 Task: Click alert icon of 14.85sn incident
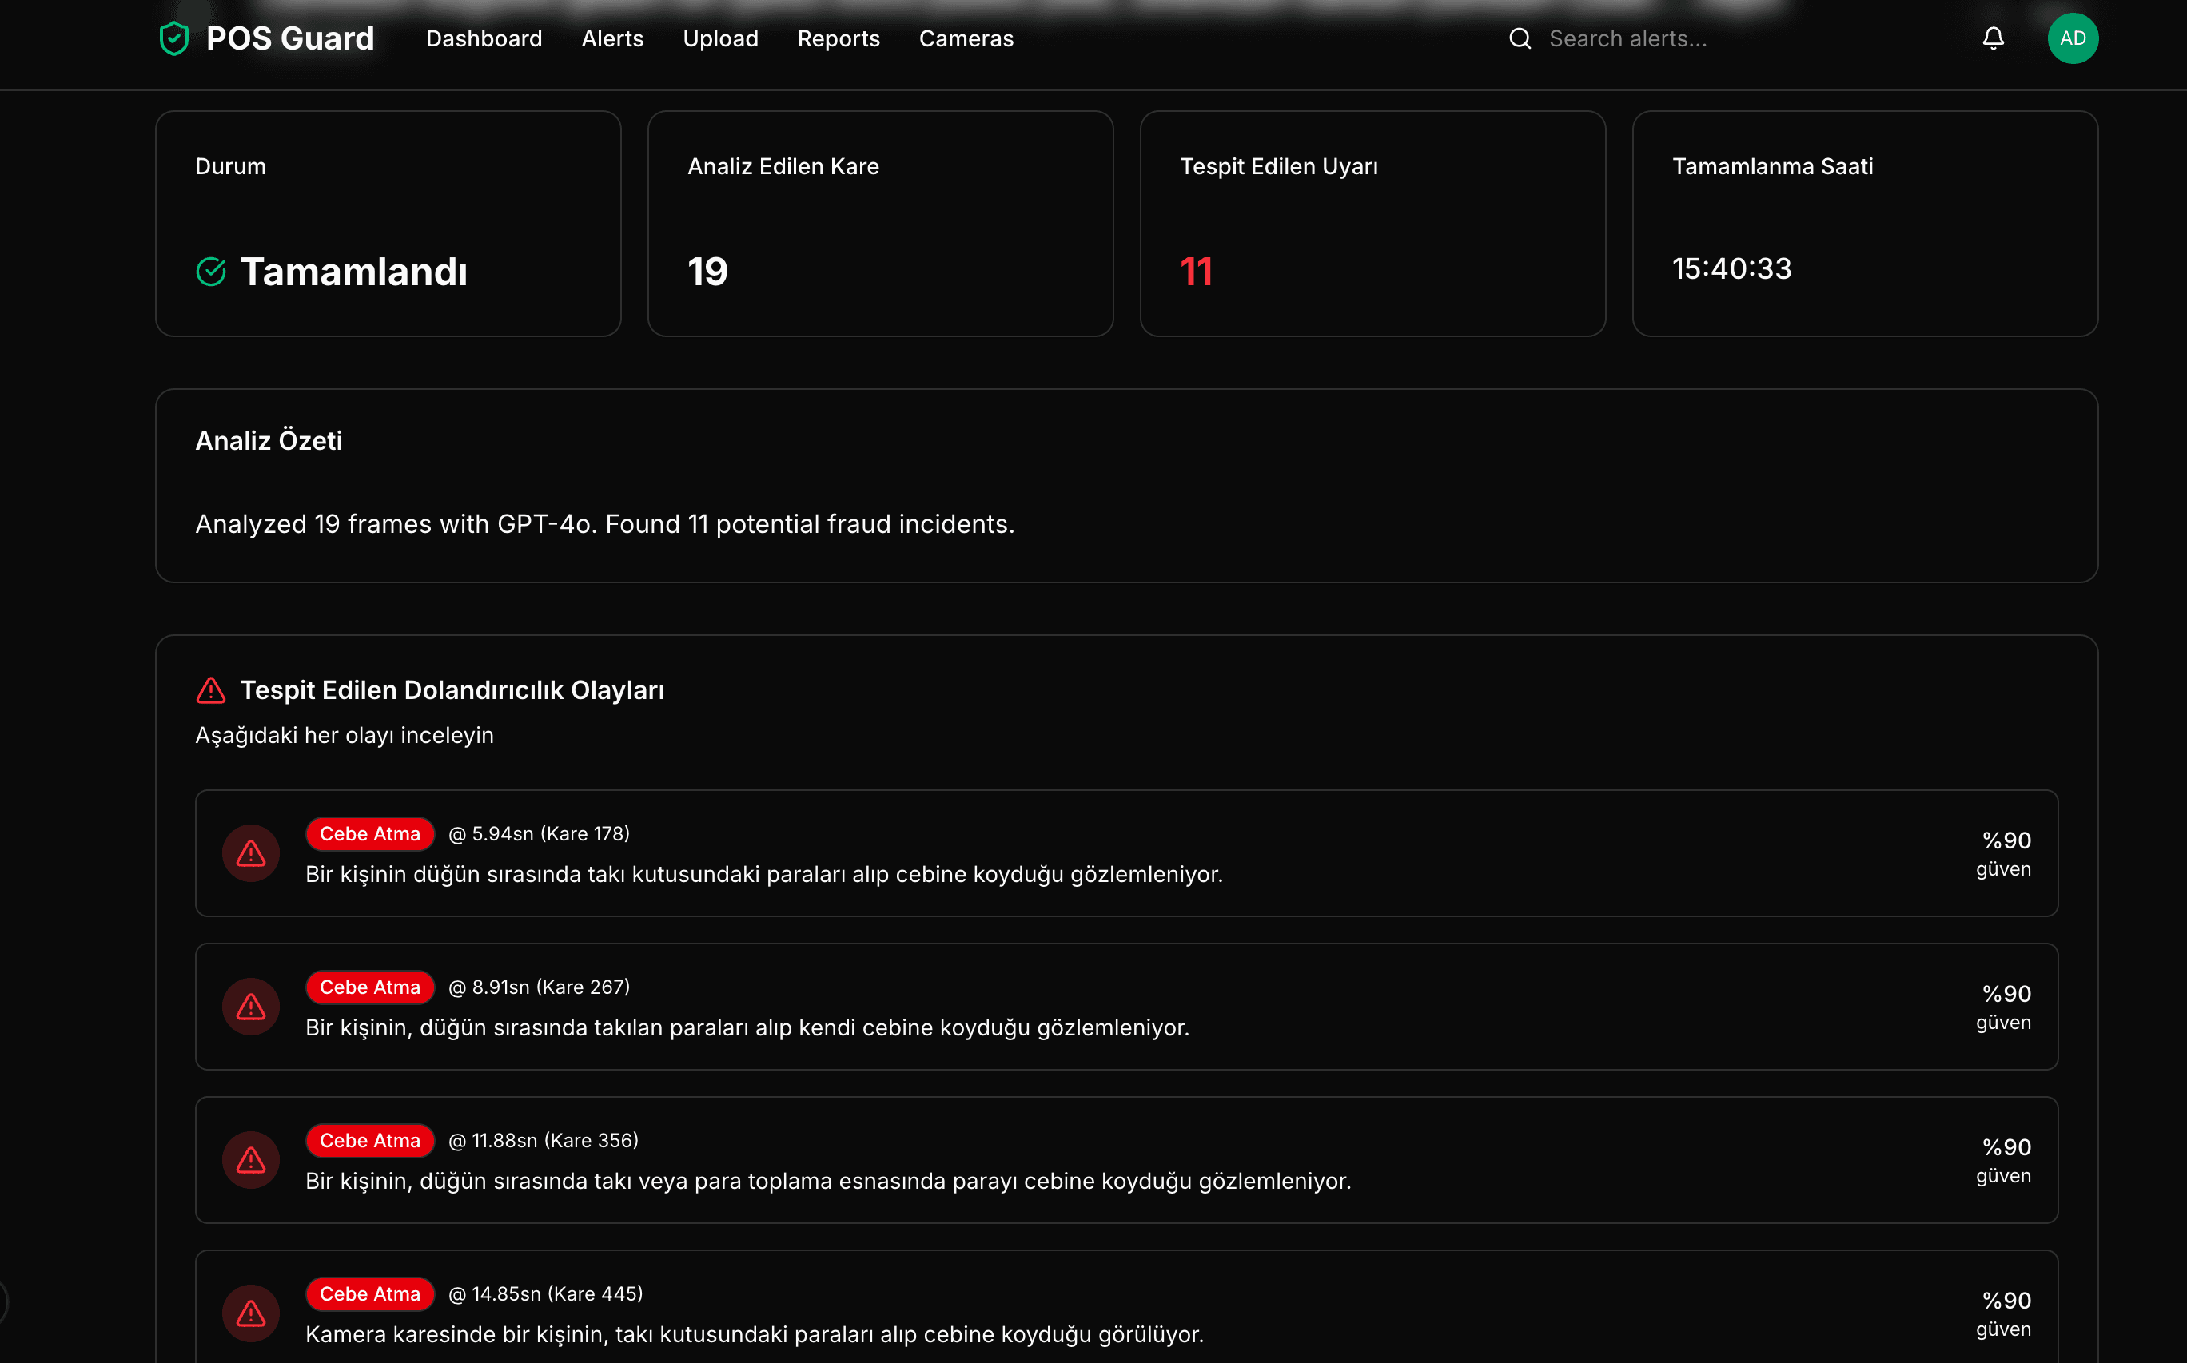coord(251,1313)
